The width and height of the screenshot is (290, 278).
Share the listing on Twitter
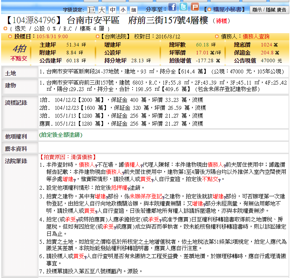pyautogui.click(x=183, y=7)
